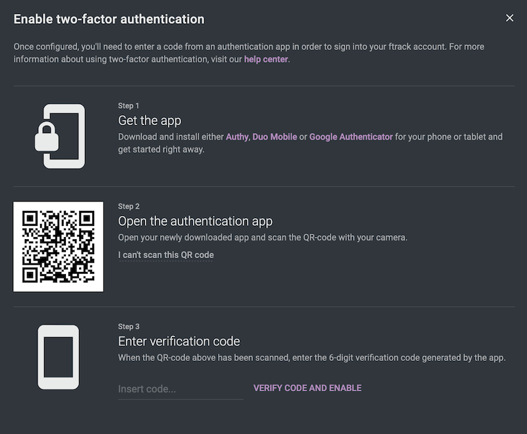Click the blank phone icon in Step 3
The height and width of the screenshot is (434, 527).
point(59,357)
